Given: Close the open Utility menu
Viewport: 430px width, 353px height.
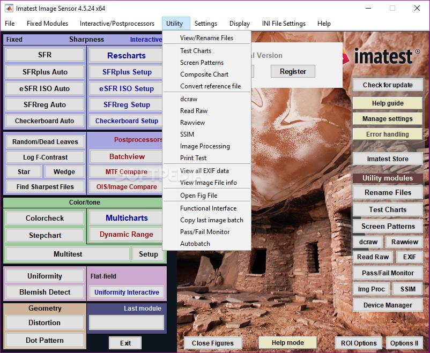Looking at the screenshot, I should 175,24.
